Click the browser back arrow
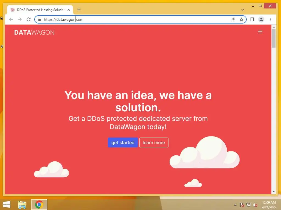Viewport: 281px width, 210px height. coord(11,19)
